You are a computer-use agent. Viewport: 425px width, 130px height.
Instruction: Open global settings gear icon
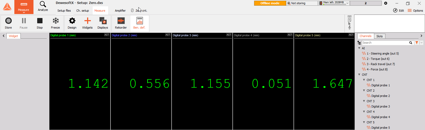click(386, 3)
